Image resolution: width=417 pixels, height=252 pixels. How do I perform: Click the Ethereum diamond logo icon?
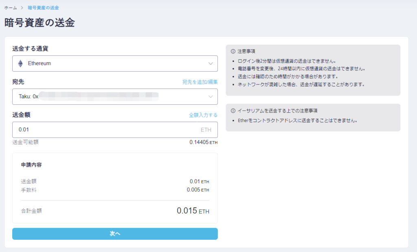click(20, 63)
